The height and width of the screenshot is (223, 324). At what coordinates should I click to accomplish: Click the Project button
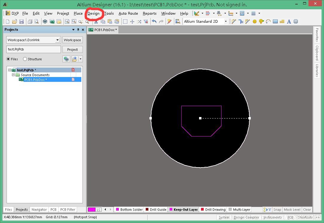(x=72, y=50)
